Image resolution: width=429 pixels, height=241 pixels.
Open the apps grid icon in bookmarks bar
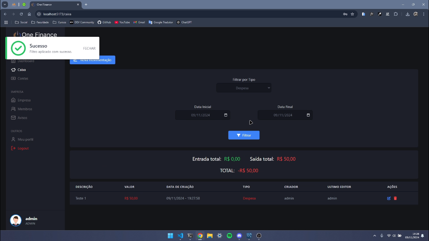tap(6, 22)
